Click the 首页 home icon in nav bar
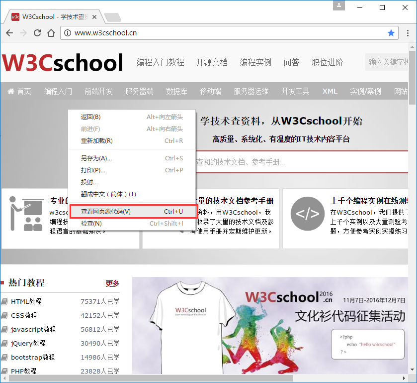 pos(11,92)
